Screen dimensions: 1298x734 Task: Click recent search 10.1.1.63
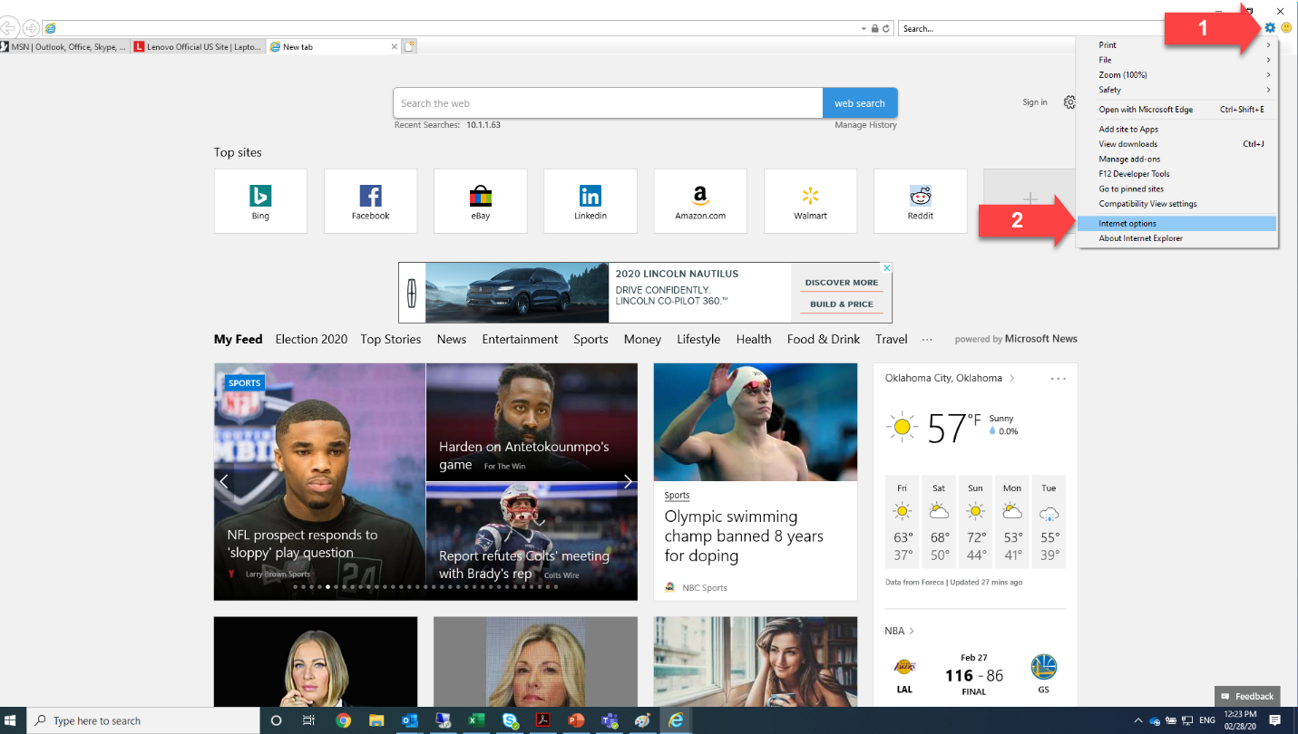pyautogui.click(x=483, y=125)
